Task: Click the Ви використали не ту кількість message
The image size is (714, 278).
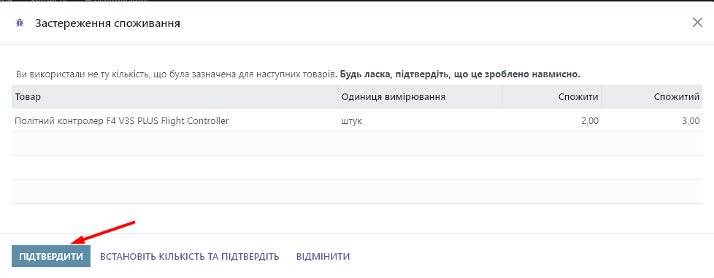Action: pyautogui.click(x=177, y=74)
